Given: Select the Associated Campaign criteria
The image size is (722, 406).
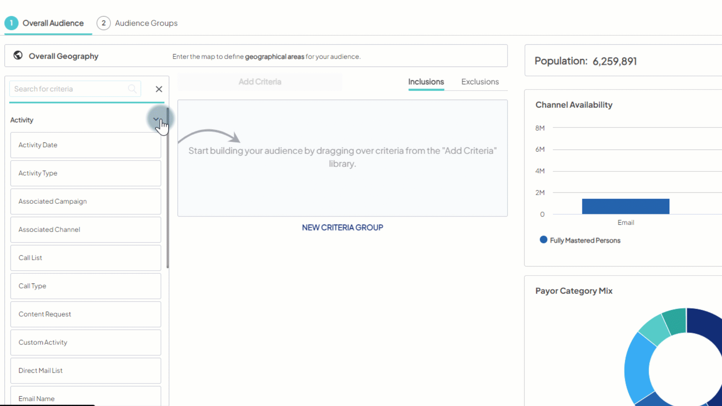Looking at the screenshot, I should [x=85, y=201].
